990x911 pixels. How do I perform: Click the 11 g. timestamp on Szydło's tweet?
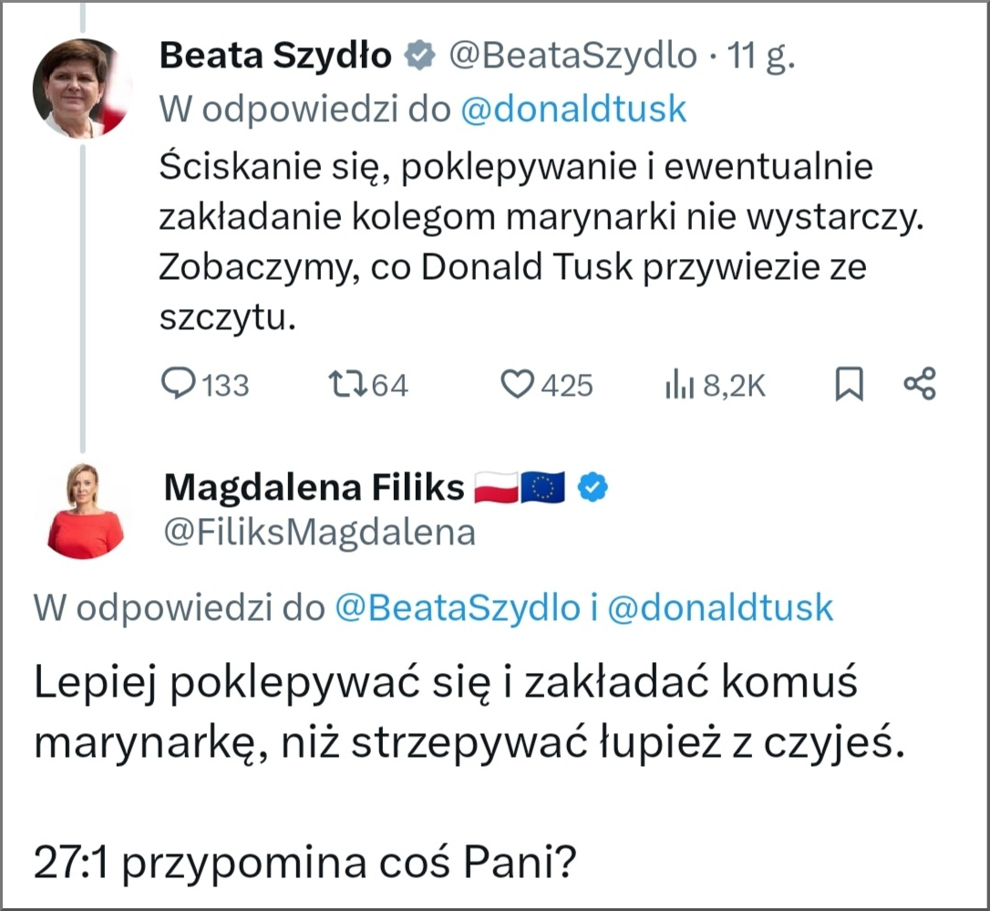pyautogui.click(x=758, y=57)
